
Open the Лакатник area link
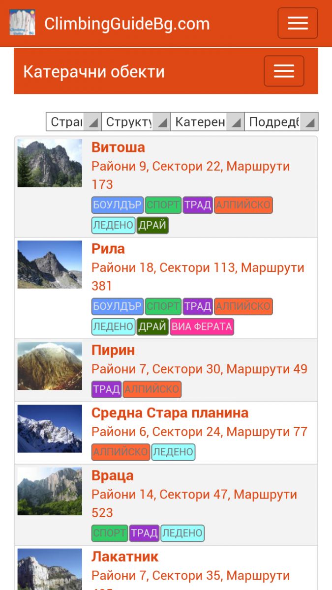click(125, 557)
